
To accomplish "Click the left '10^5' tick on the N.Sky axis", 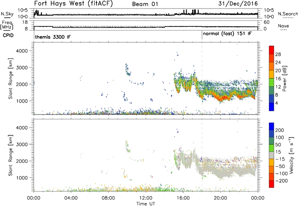I will [x=23, y=10].
